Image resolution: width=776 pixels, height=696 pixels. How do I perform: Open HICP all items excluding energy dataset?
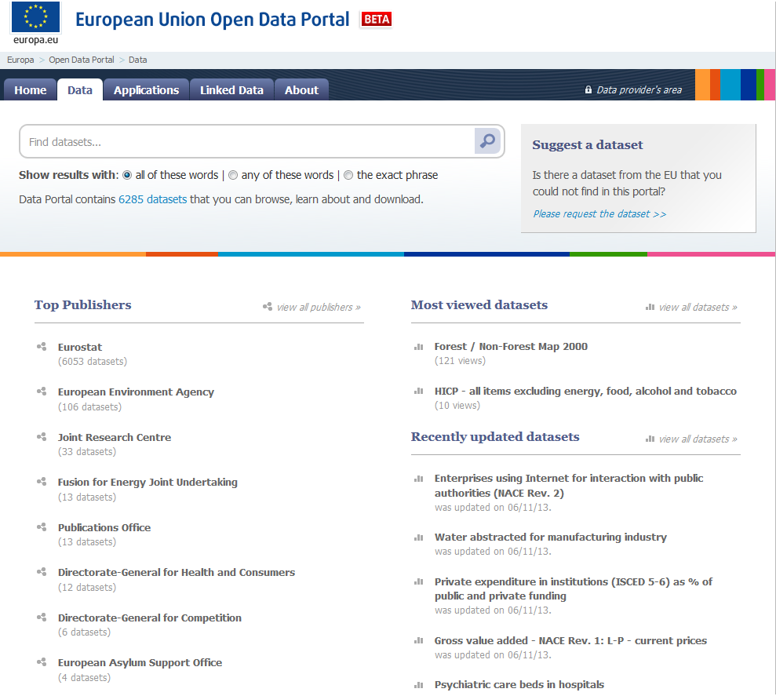coord(585,391)
